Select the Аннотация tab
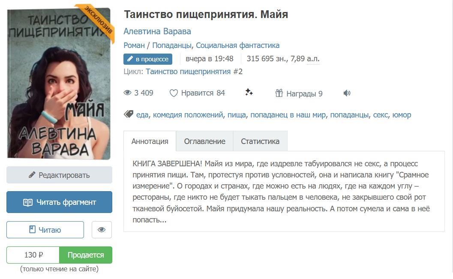The image size is (453, 279). (150, 141)
